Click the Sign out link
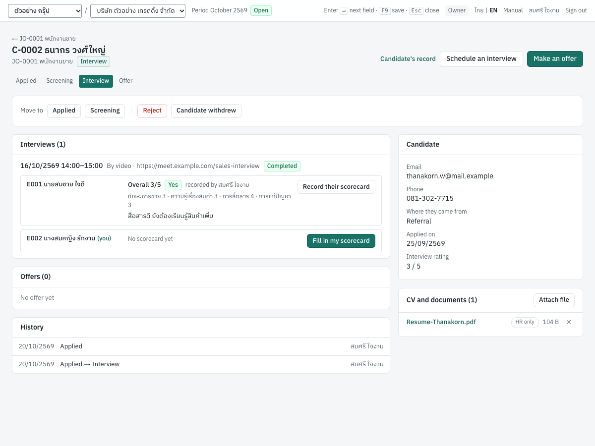Image resolution: width=595 pixels, height=446 pixels. (x=576, y=10)
